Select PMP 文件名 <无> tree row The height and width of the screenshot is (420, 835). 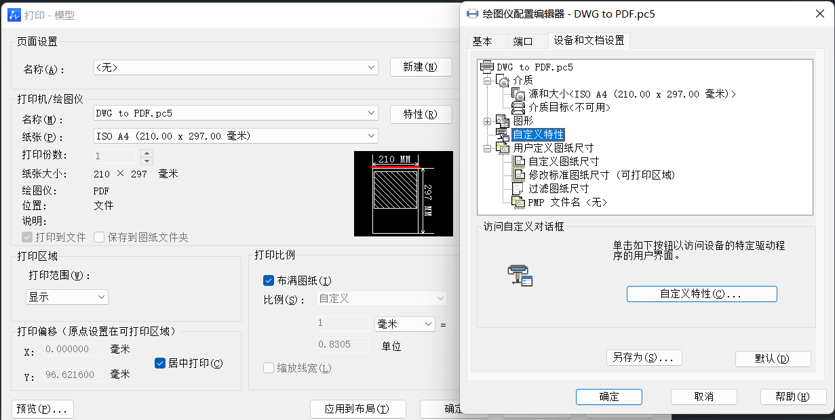pyautogui.click(x=567, y=202)
